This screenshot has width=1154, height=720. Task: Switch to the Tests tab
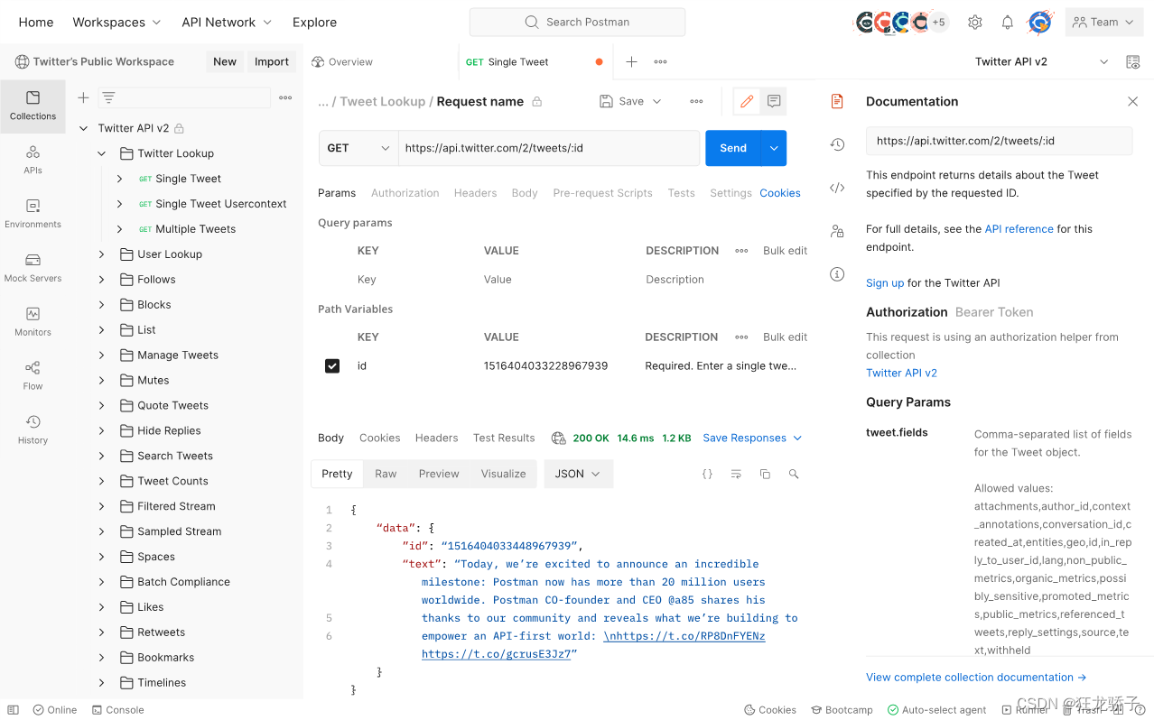pyautogui.click(x=682, y=193)
